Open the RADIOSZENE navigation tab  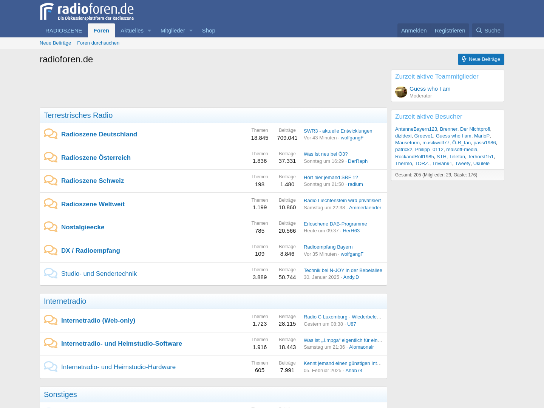64,31
